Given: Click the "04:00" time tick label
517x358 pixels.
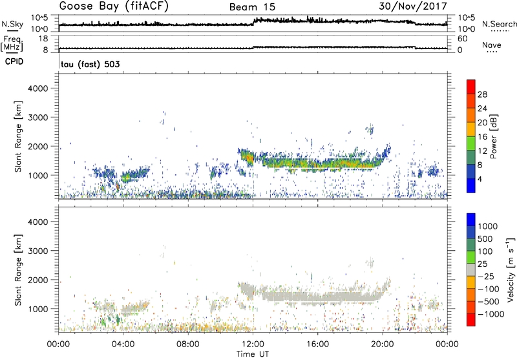Looking at the screenshot, I should [123, 344].
